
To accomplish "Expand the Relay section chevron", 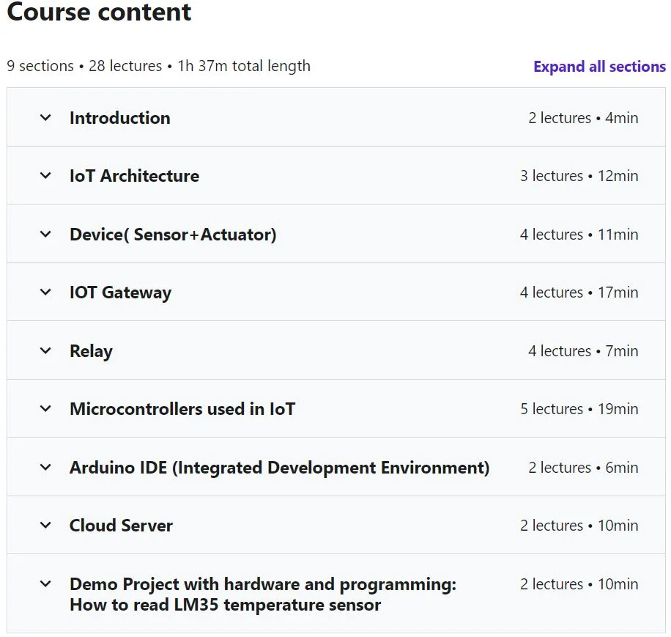I will pos(45,350).
